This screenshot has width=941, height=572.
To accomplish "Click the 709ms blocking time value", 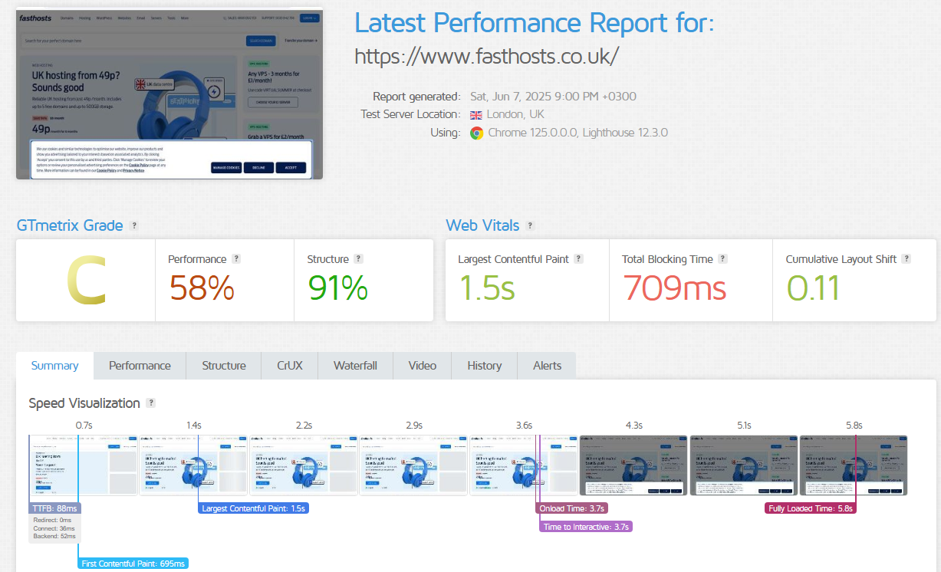I will [674, 288].
